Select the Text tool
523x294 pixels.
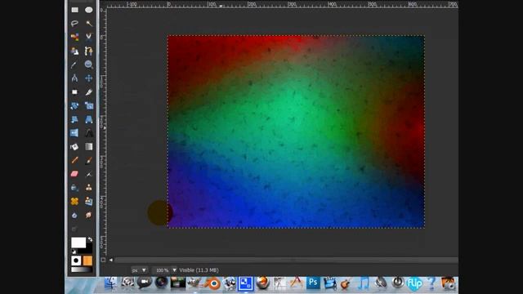[89, 133]
